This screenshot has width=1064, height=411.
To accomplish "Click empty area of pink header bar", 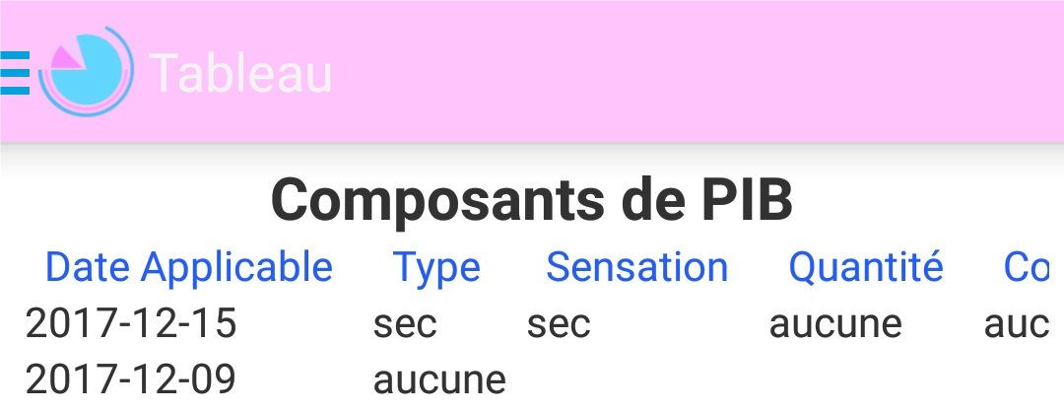I will tap(698, 71).
